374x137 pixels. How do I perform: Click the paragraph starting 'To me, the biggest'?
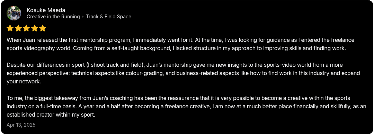coord(186,107)
